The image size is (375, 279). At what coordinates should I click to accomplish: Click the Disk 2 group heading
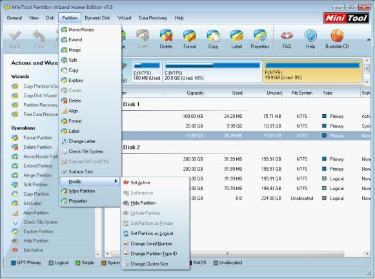[132, 148]
